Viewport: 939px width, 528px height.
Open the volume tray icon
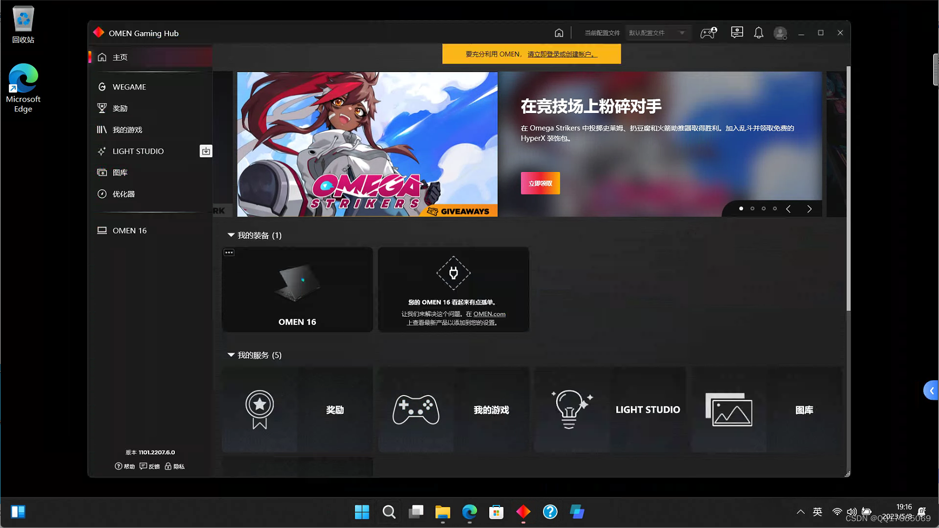852,512
